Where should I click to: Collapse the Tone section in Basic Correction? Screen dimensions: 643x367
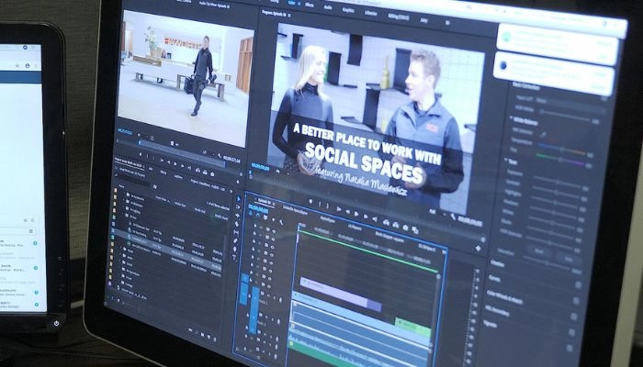click(x=509, y=161)
